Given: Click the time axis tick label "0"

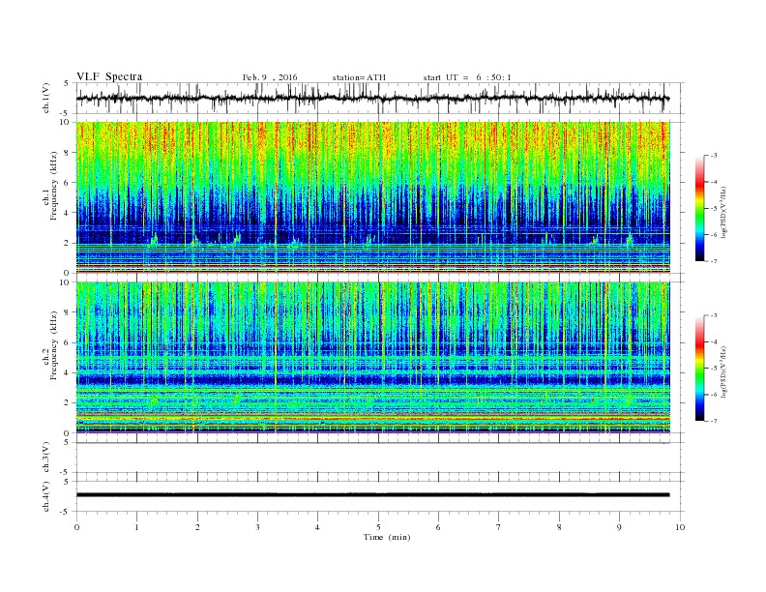Looking at the screenshot, I should click(76, 527).
